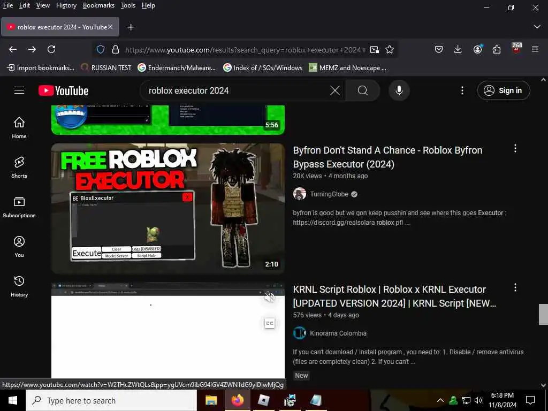Reload the current page
The image size is (548, 411).
point(51,49)
